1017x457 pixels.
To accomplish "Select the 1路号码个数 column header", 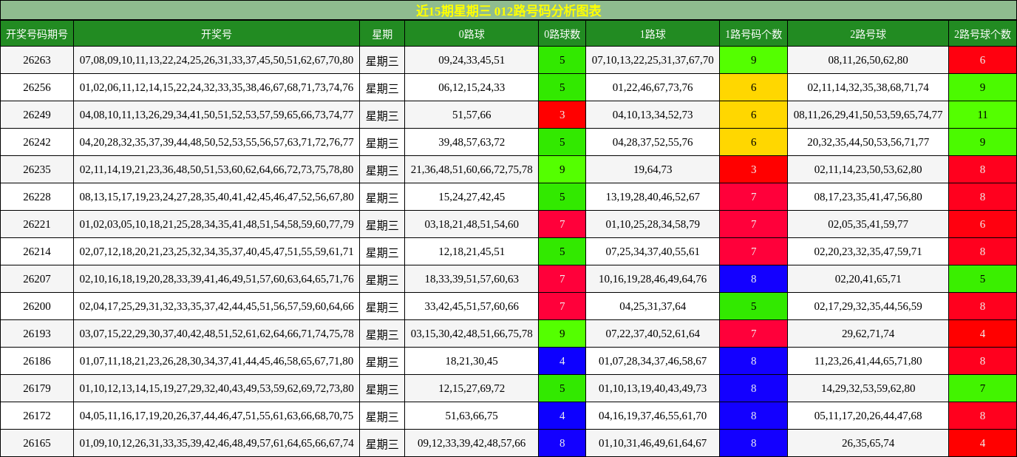I will (753, 33).
